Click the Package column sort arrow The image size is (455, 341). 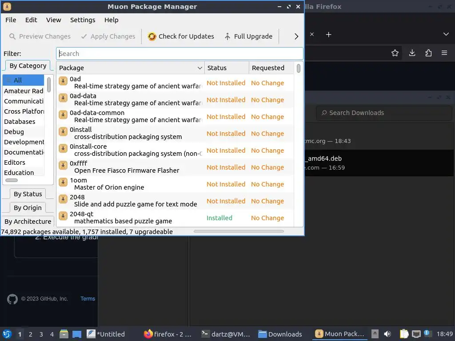pyautogui.click(x=200, y=68)
